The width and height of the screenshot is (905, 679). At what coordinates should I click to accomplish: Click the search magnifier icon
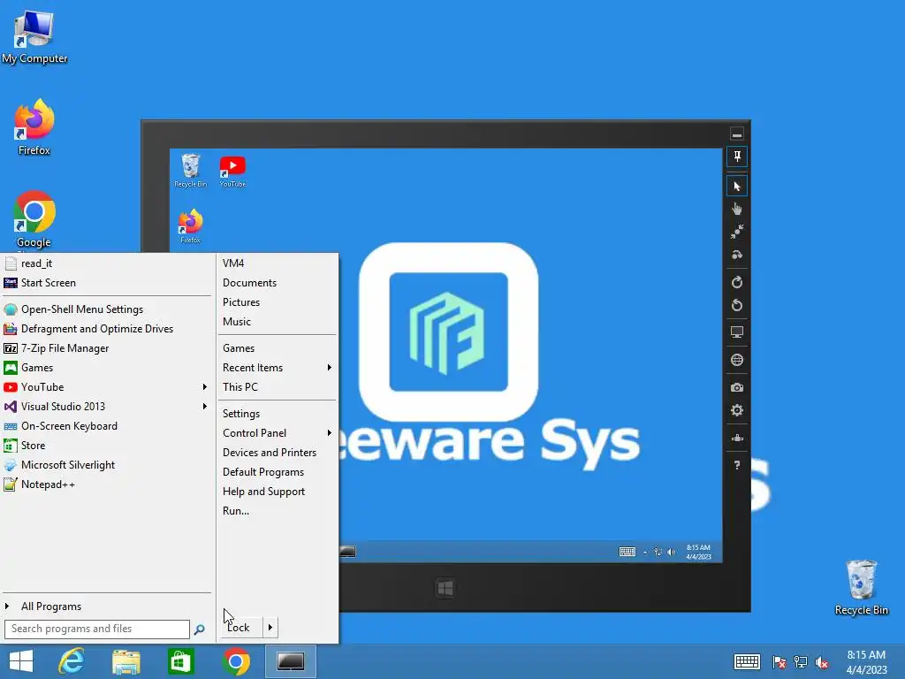199,629
